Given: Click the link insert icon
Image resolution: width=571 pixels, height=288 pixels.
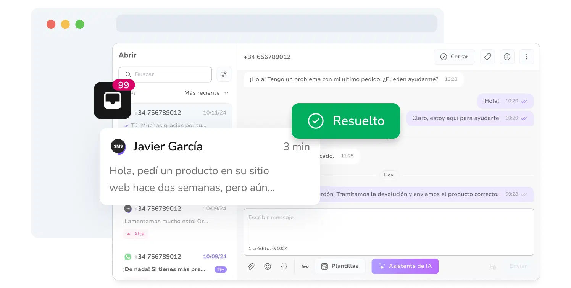Looking at the screenshot, I should pyautogui.click(x=305, y=266).
